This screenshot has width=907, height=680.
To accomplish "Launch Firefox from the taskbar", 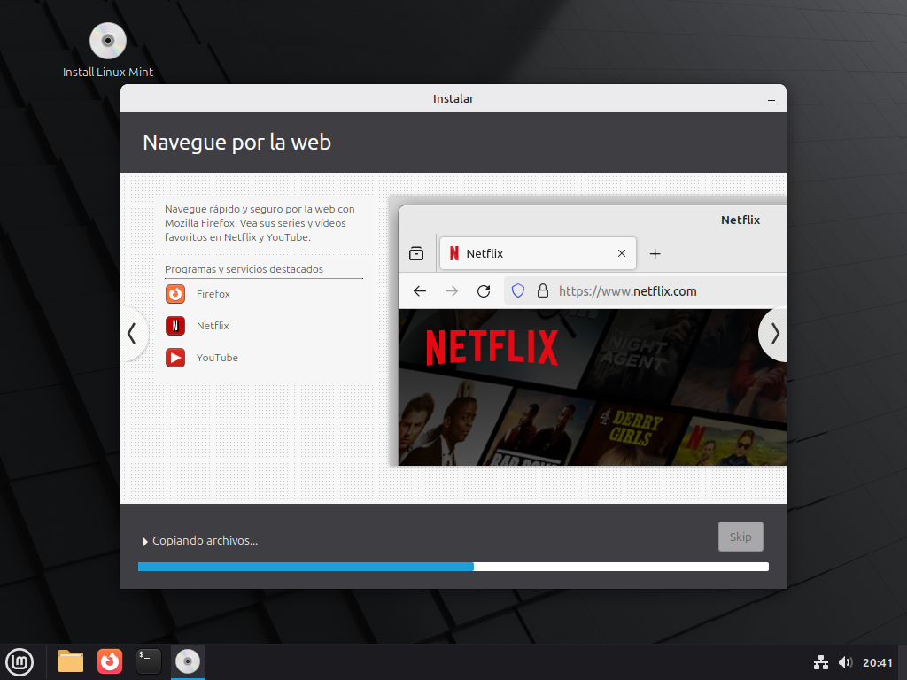I will (110, 661).
